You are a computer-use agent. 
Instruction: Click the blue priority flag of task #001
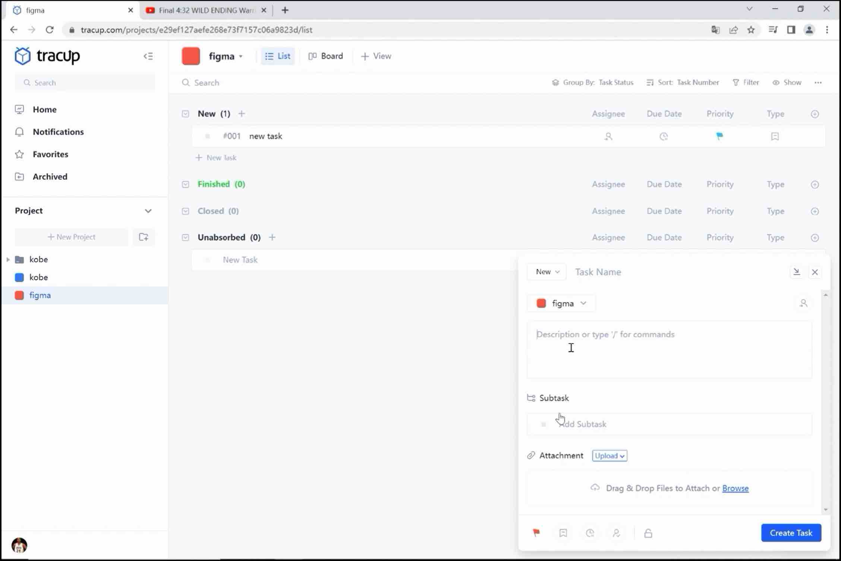719,136
